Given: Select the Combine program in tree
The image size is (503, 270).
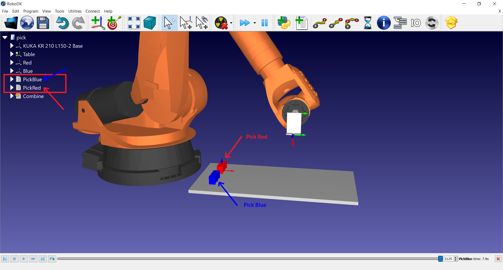Looking at the screenshot, I should [33, 96].
